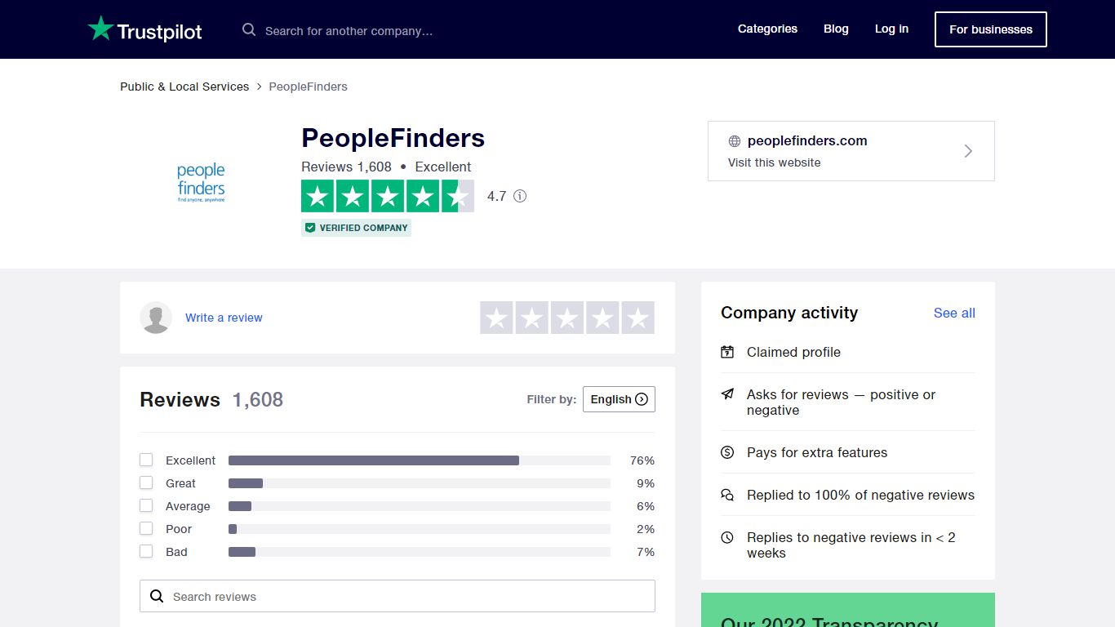Screen dimensions: 1115x627
Task: Focus the Search for another company field
Action: pyautogui.click(x=349, y=31)
